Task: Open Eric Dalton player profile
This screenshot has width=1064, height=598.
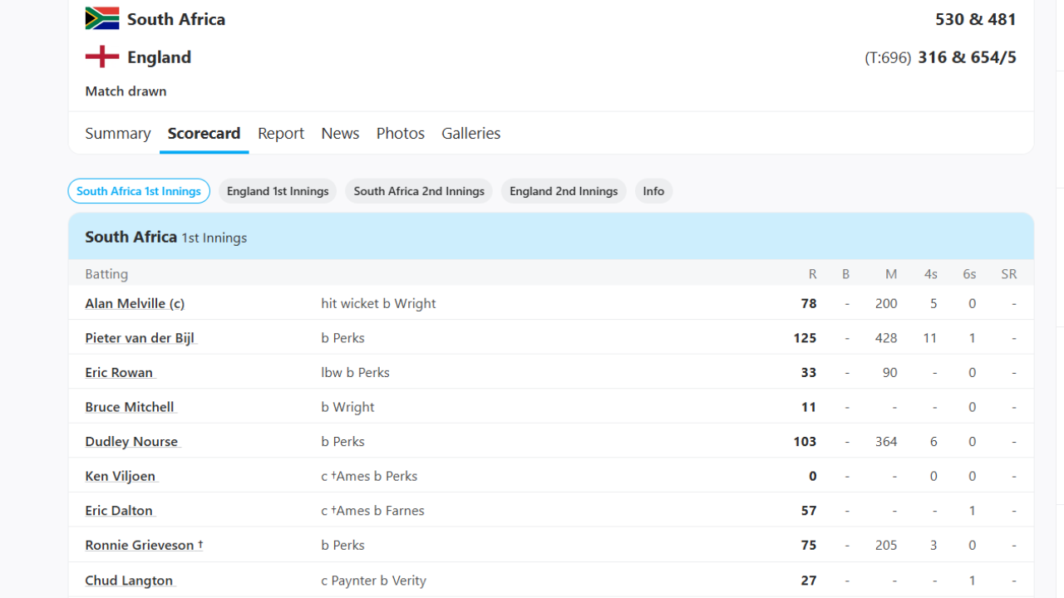Action: [119, 511]
